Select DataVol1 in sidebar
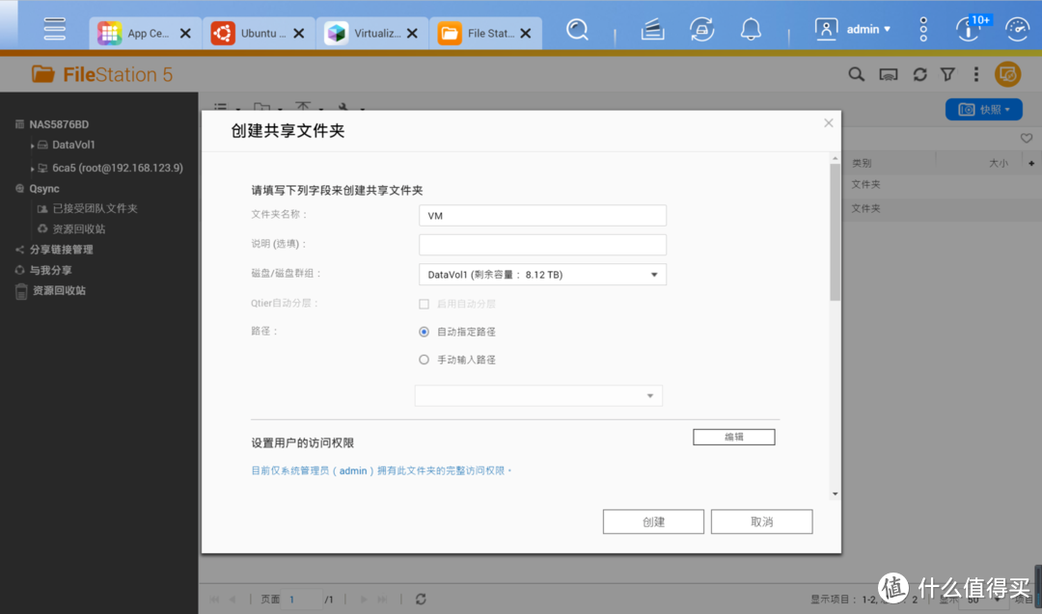This screenshot has height=614, width=1042. [x=73, y=145]
